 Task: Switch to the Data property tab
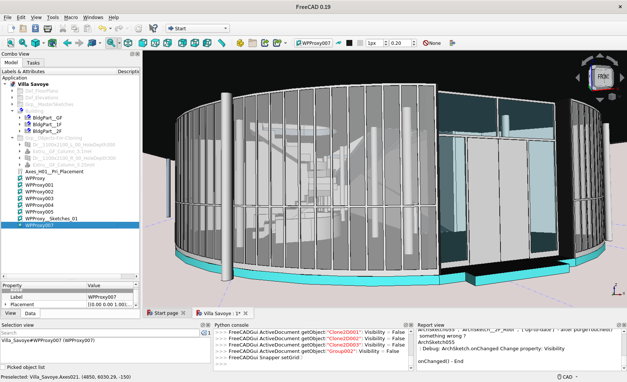[x=30, y=314]
